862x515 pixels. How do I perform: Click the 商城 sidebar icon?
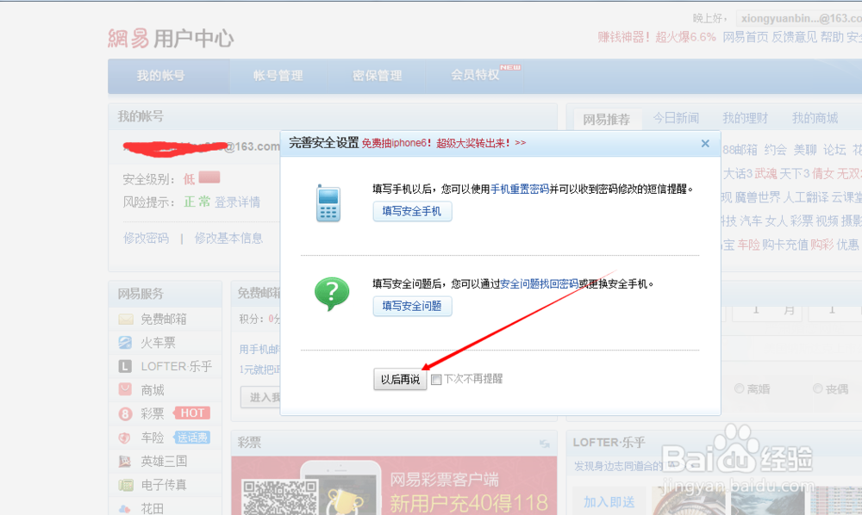click(x=125, y=389)
